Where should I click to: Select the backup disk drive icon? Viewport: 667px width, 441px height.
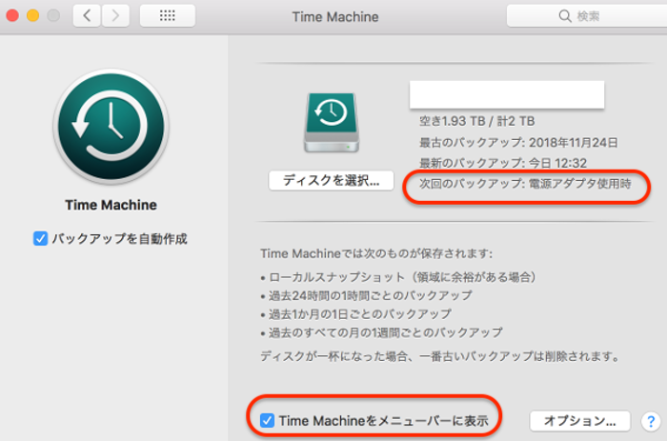332,123
